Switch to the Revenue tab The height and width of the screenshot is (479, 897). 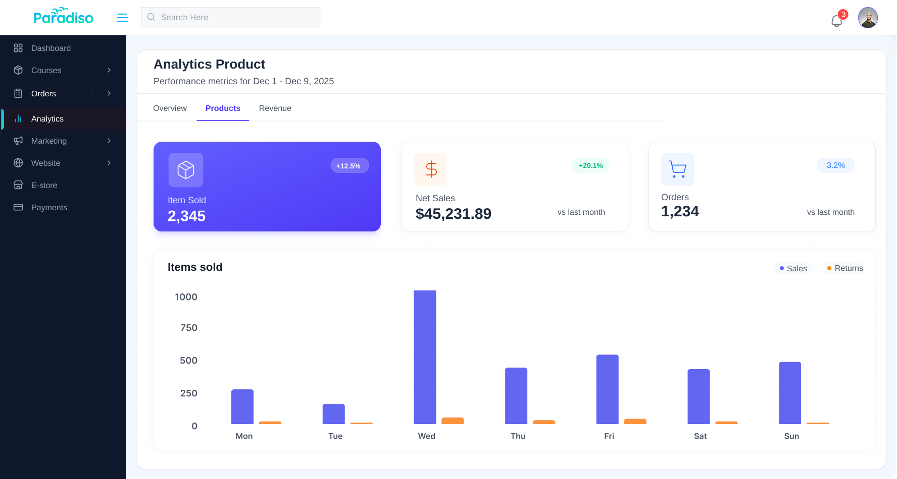[275, 108]
